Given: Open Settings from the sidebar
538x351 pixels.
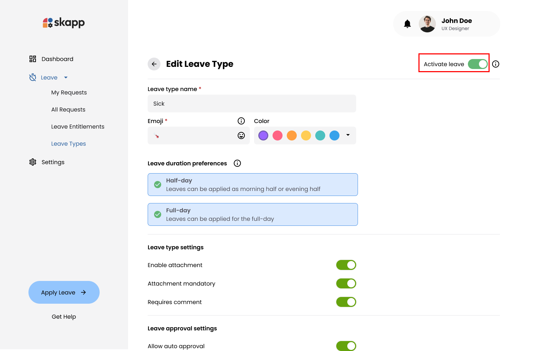Looking at the screenshot, I should tap(53, 162).
